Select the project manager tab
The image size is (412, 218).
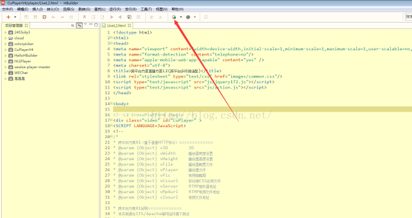pos(16,25)
